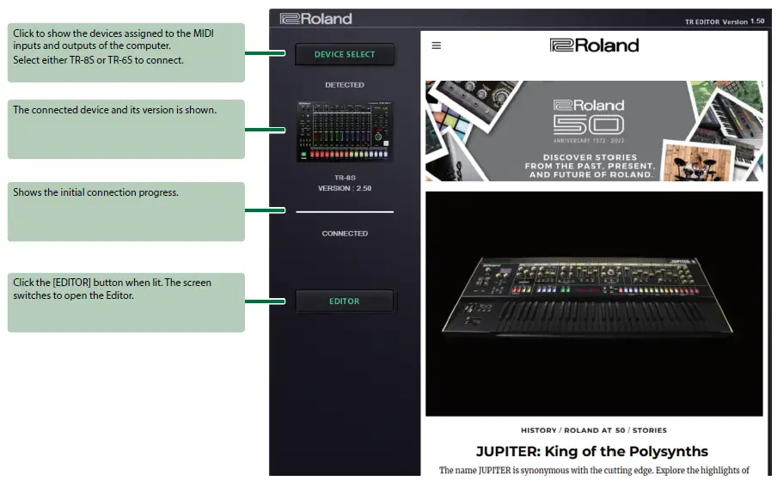Open the 'JUPITER: King of the Polysynths' headline
The image size is (777, 493).
[x=591, y=451]
